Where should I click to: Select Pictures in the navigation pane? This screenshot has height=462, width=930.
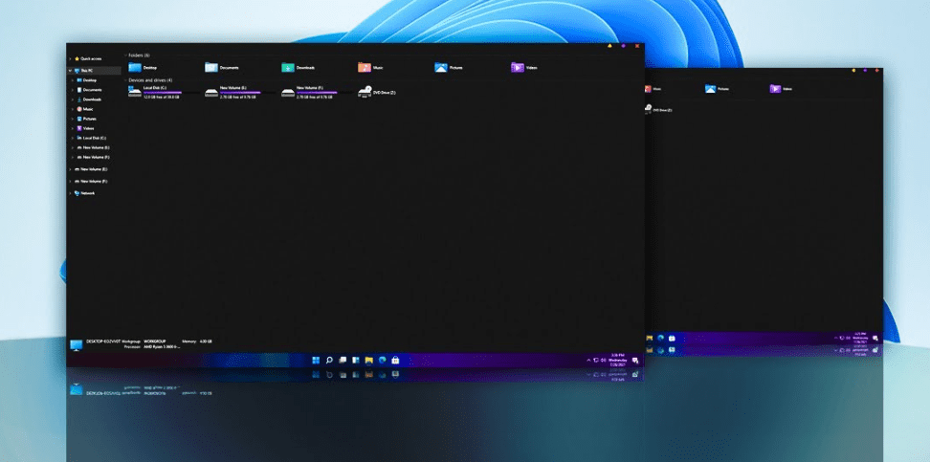click(87, 119)
